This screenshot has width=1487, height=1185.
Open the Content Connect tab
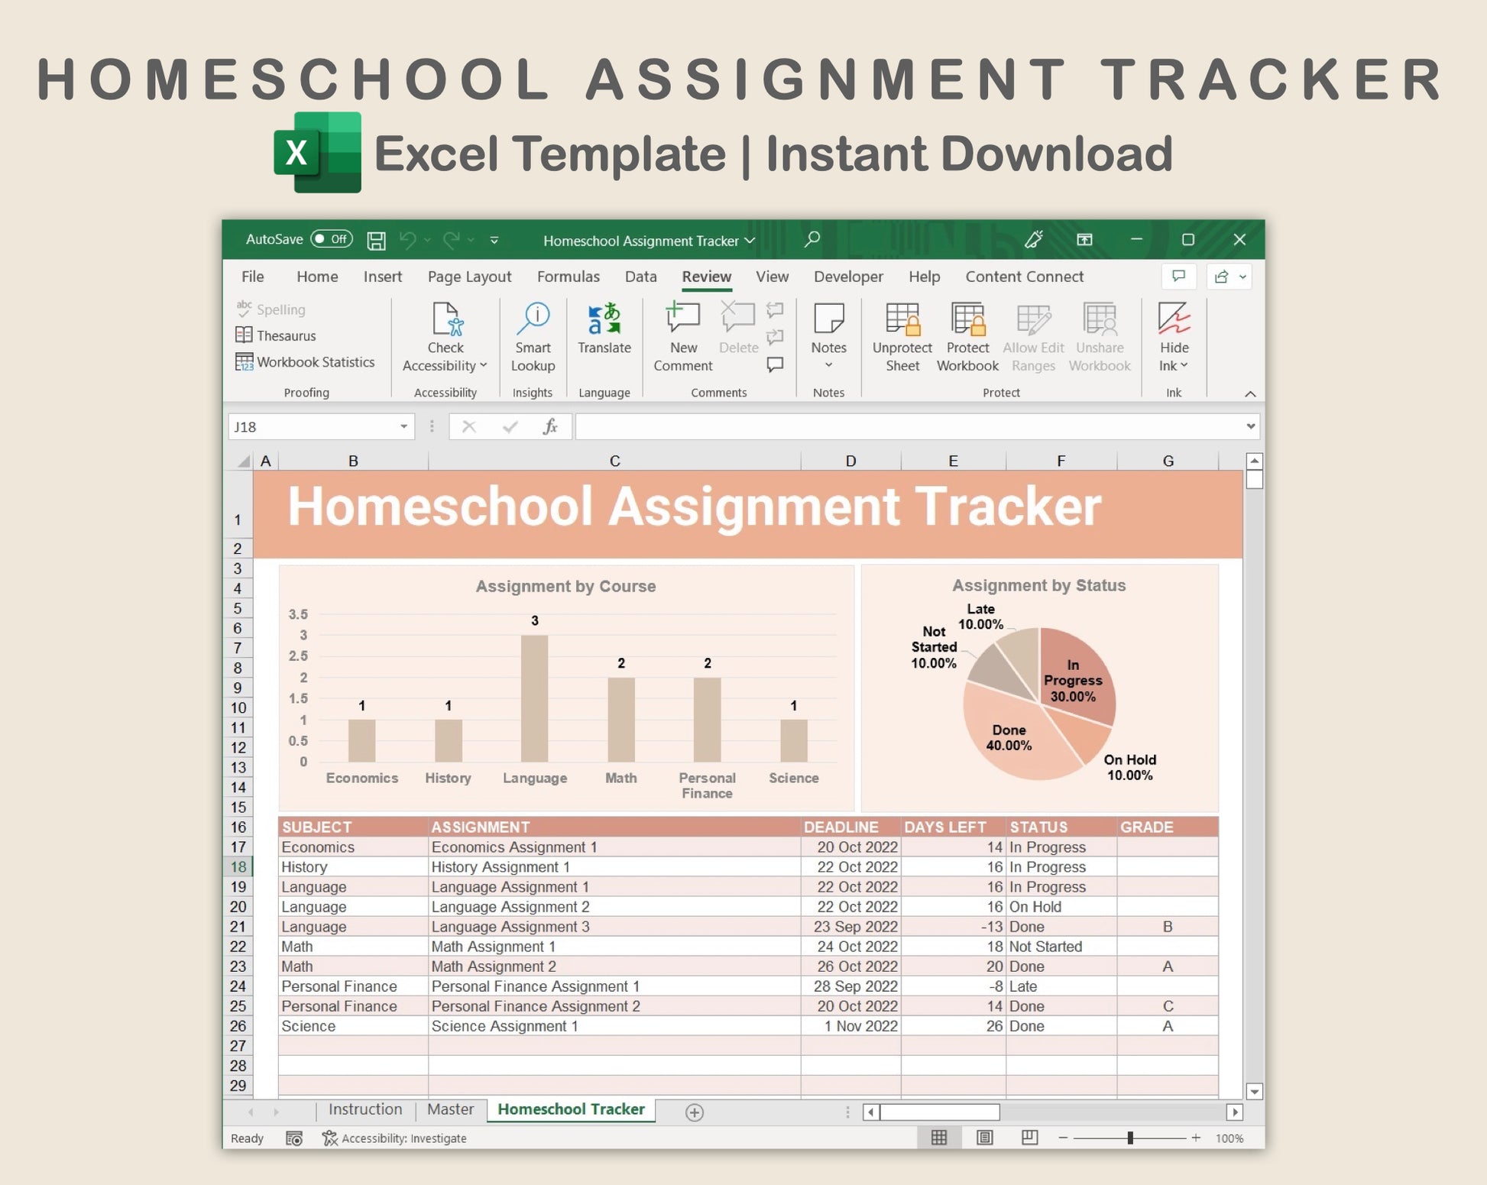point(1024,277)
